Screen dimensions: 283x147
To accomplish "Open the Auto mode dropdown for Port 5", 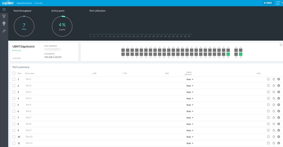I will pos(190,105).
